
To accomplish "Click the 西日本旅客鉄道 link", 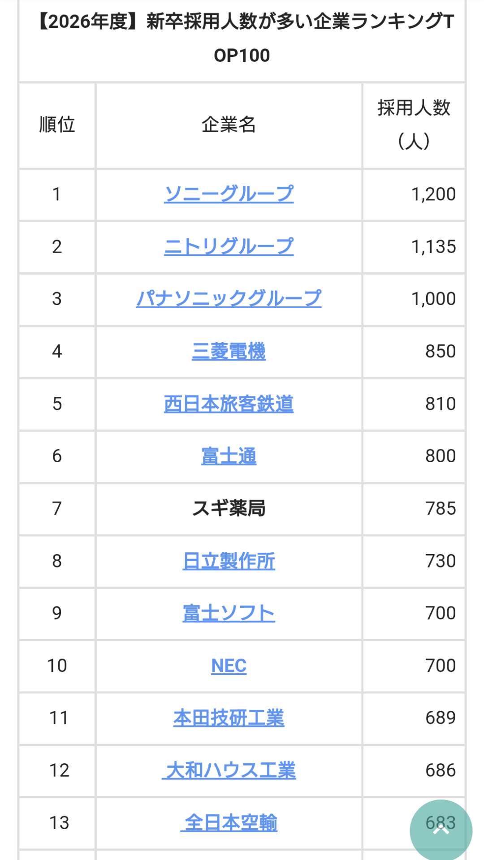I will pyautogui.click(x=229, y=404).
